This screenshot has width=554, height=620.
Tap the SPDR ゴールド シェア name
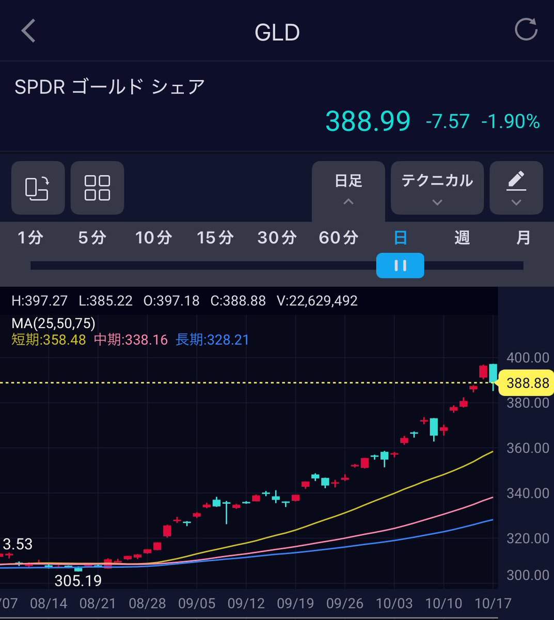click(x=109, y=87)
